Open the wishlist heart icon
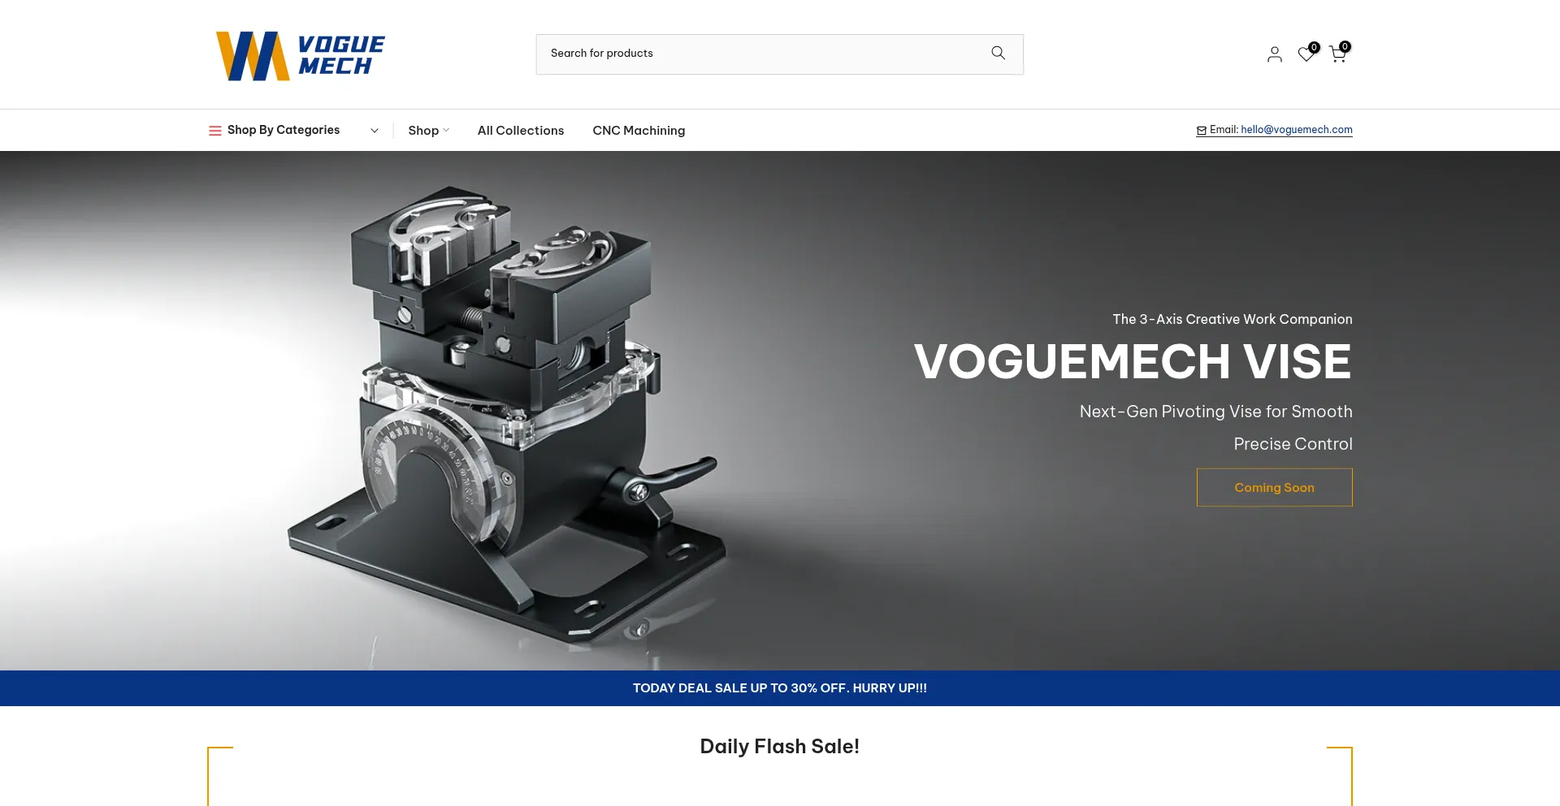This screenshot has height=806, width=1560. (1306, 54)
